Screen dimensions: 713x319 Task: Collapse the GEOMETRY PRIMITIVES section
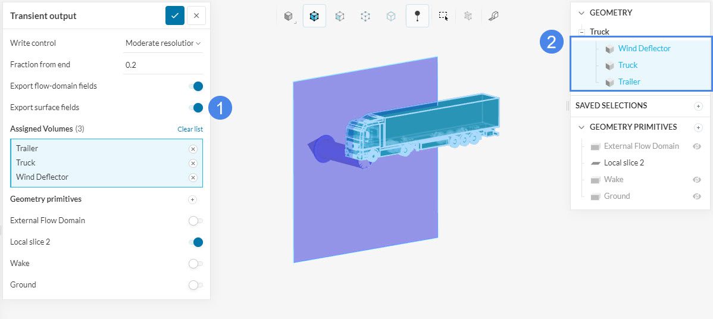pyautogui.click(x=581, y=127)
